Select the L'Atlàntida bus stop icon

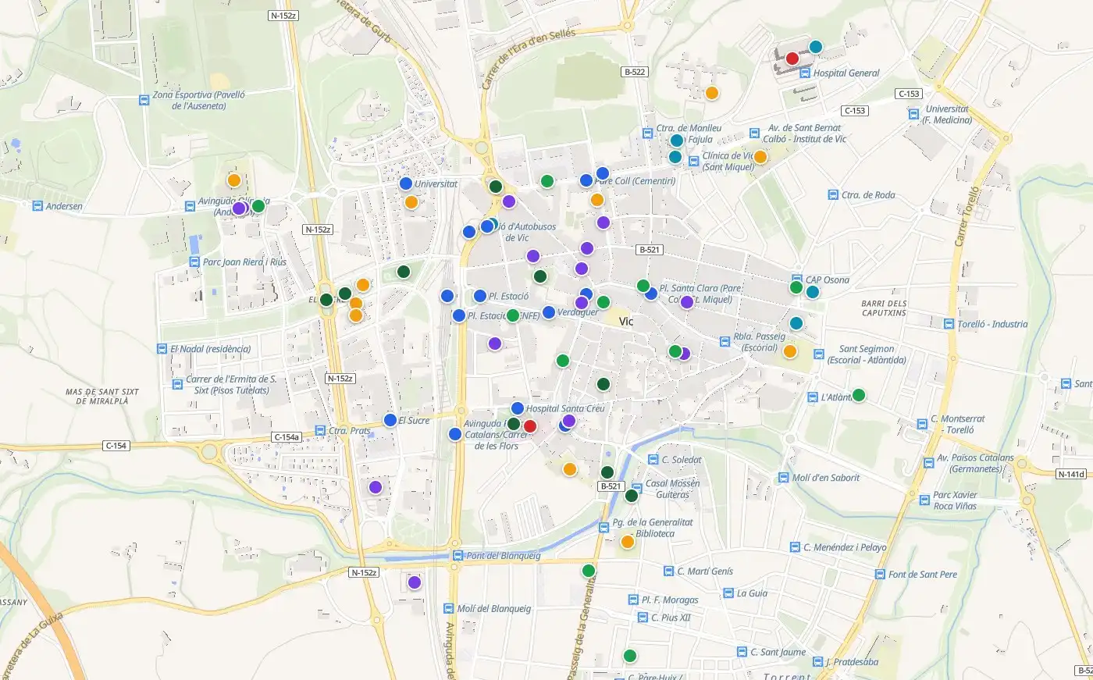(812, 397)
